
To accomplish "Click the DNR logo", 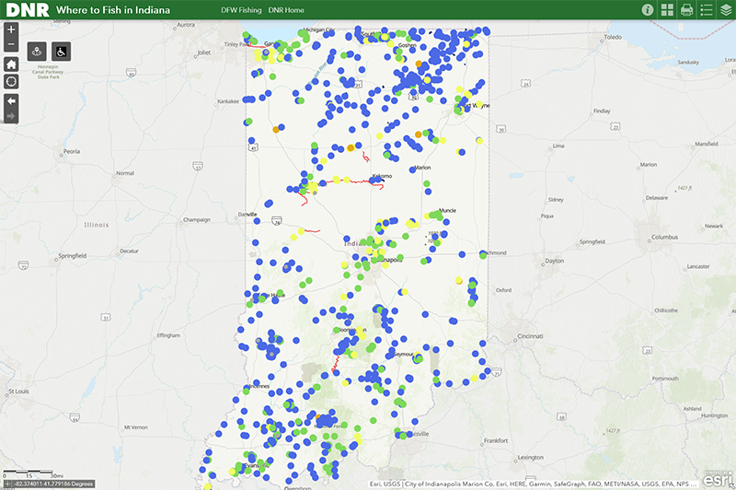I will point(28,10).
